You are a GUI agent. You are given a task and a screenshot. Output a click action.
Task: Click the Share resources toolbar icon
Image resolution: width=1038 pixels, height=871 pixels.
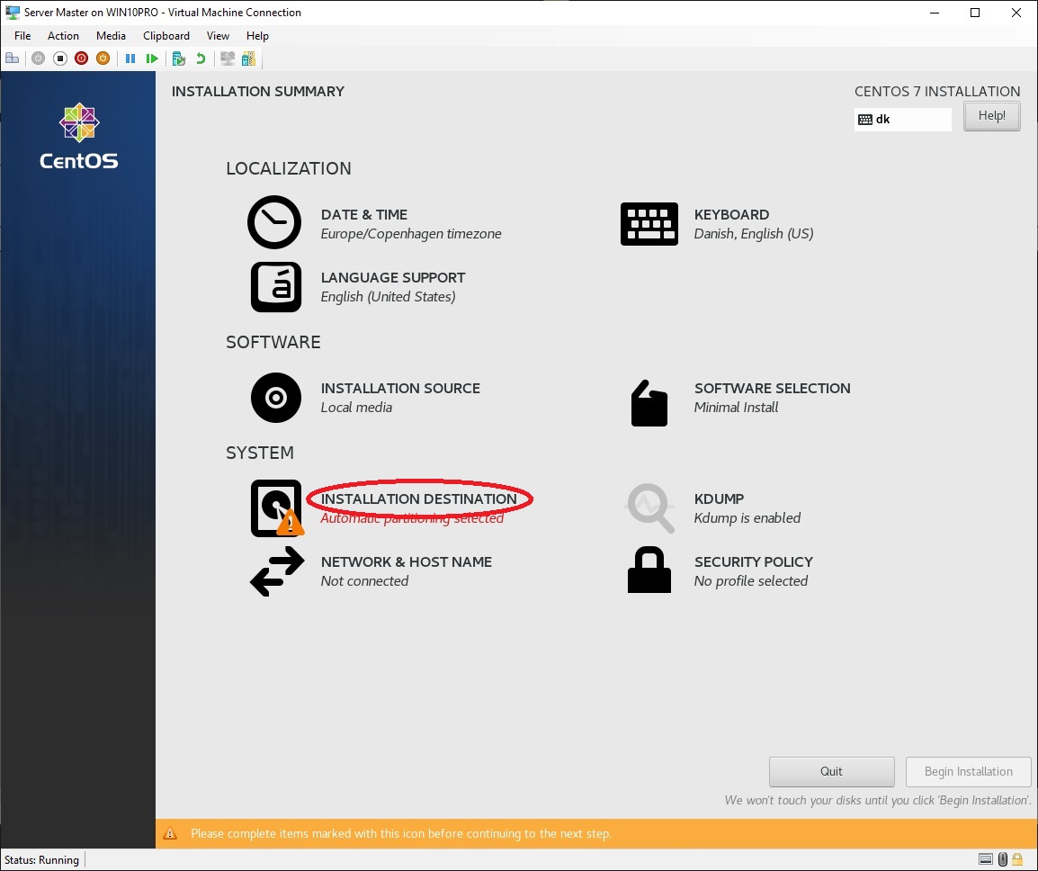coord(248,58)
